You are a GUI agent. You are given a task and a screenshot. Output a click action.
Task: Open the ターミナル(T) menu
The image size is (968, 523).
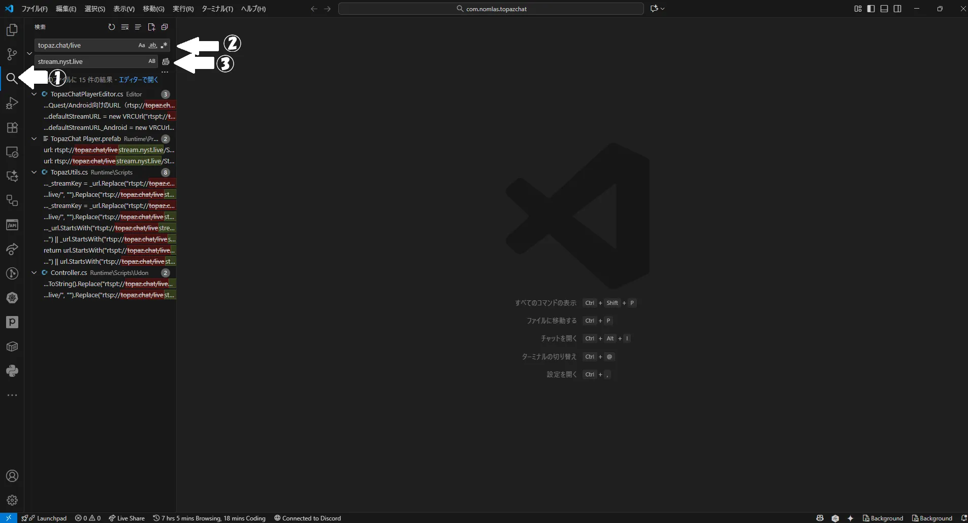click(x=217, y=9)
